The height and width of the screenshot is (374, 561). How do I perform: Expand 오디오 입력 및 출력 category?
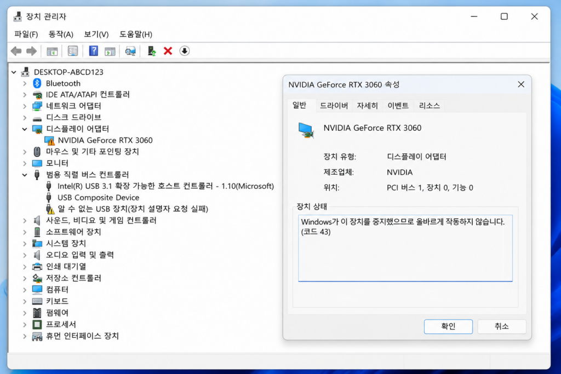click(x=25, y=255)
